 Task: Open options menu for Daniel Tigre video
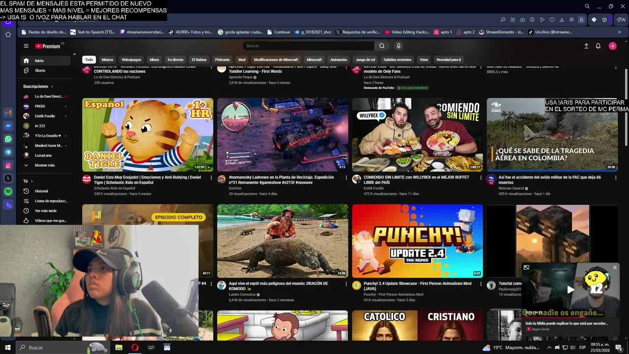211,178
